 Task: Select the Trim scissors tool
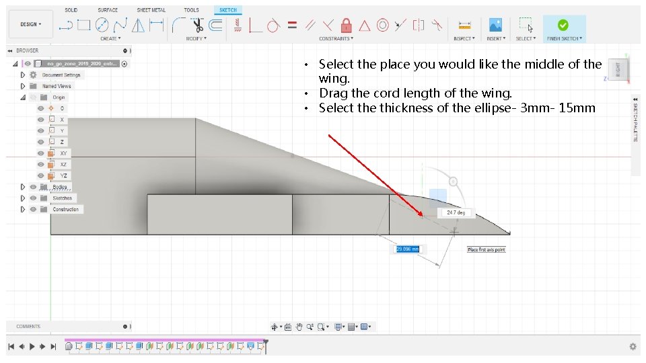click(198, 26)
